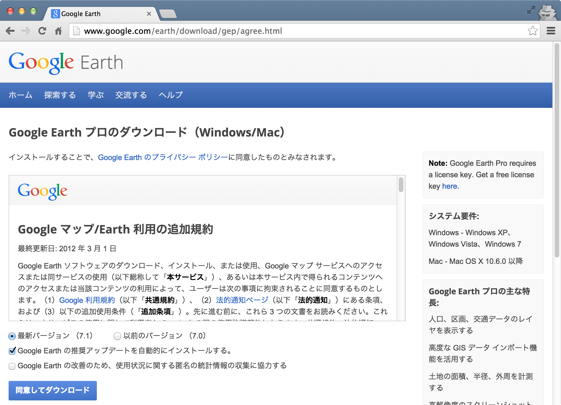The image size is (561, 405).
Task: Open the ホーム navigation item
Action: point(20,95)
